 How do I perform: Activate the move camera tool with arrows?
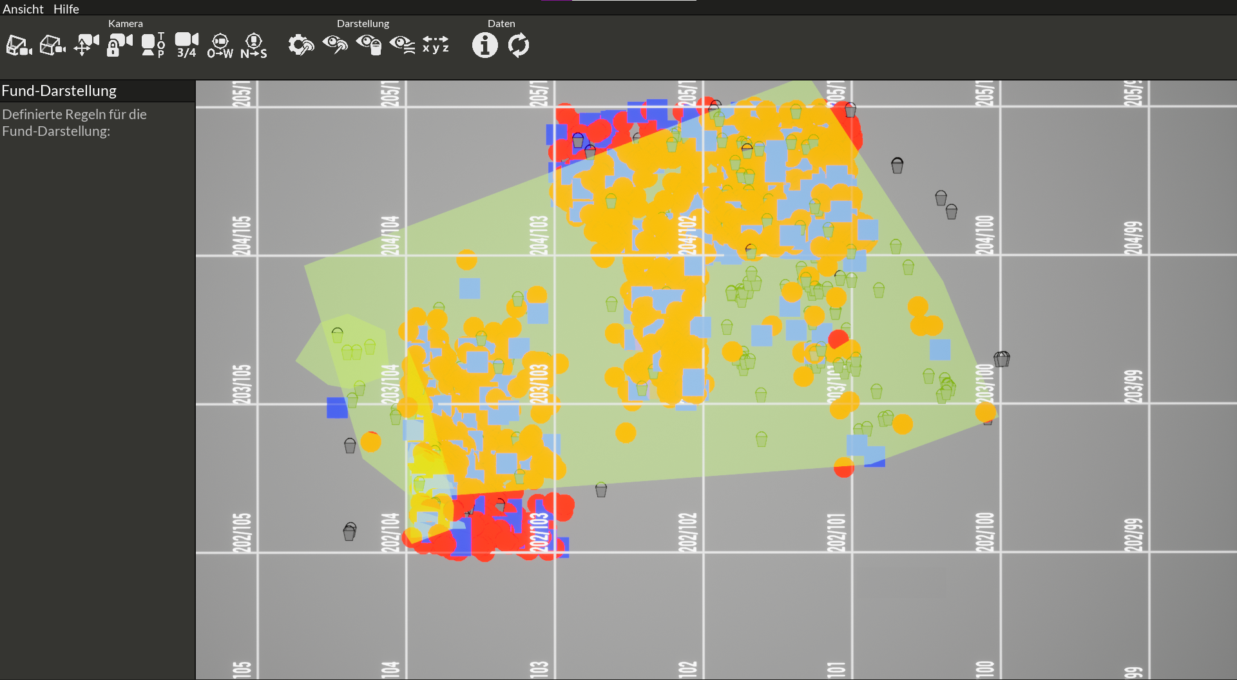86,45
